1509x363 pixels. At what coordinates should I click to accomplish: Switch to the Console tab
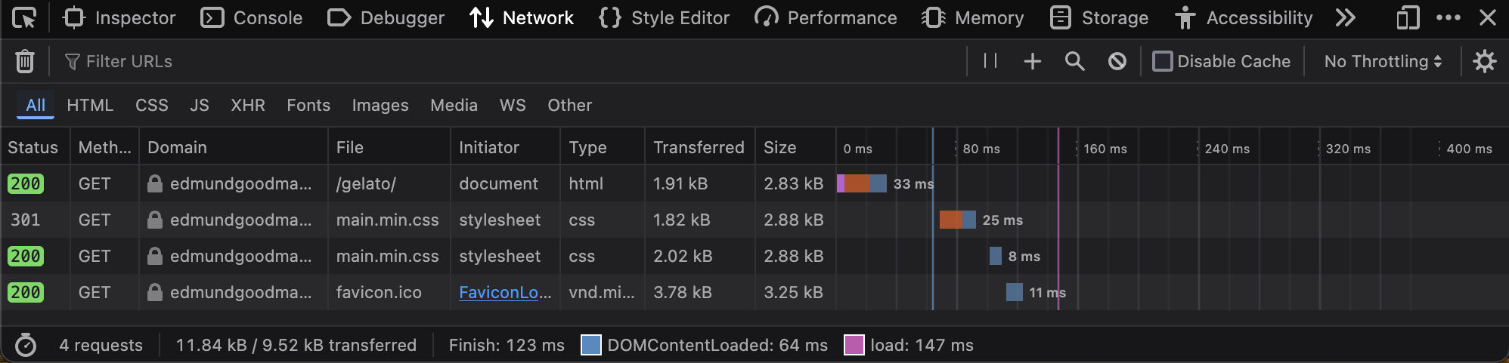point(252,18)
